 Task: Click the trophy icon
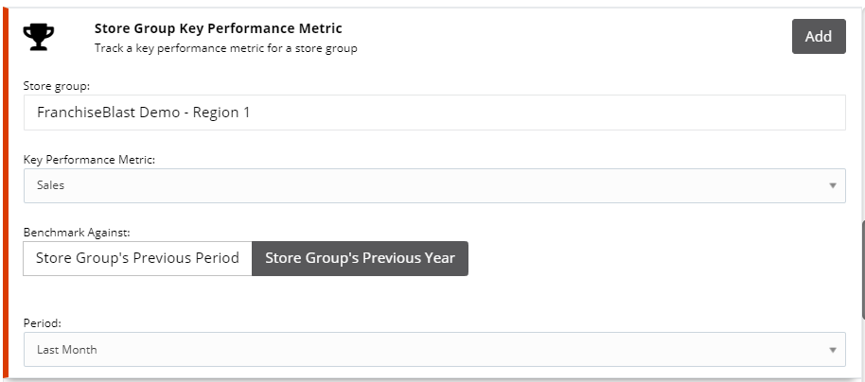point(39,37)
